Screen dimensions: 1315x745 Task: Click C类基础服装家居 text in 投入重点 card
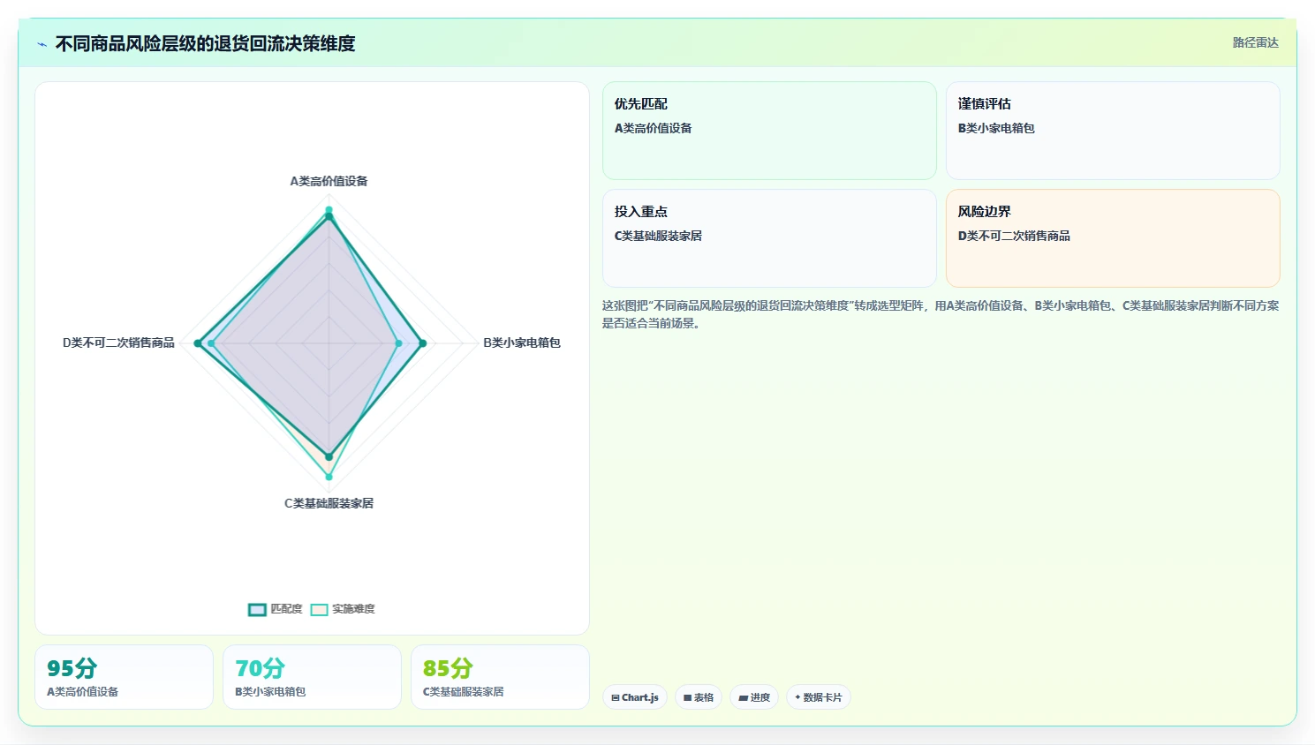658,236
